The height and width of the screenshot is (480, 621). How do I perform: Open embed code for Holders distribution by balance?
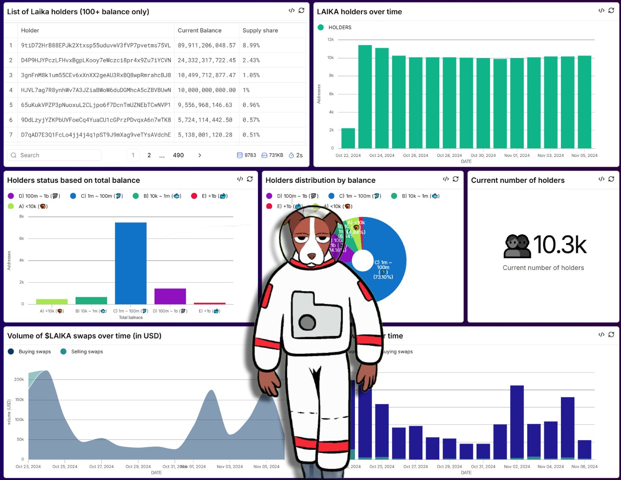446,179
